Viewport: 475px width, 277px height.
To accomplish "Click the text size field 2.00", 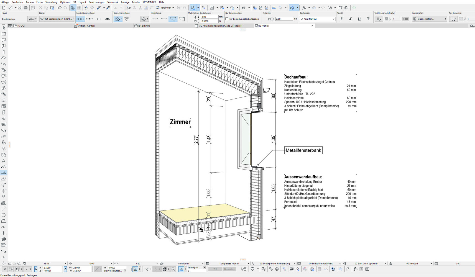I will click(x=284, y=19).
